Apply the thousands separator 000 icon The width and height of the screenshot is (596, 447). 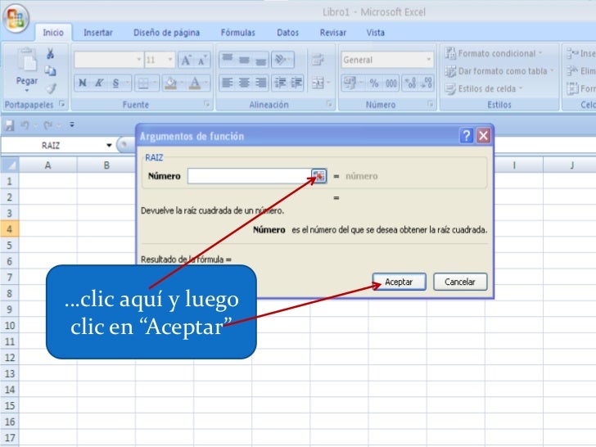391,83
